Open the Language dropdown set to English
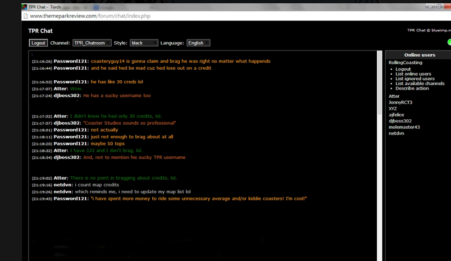This screenshot has width=451, height=261. 198,43
